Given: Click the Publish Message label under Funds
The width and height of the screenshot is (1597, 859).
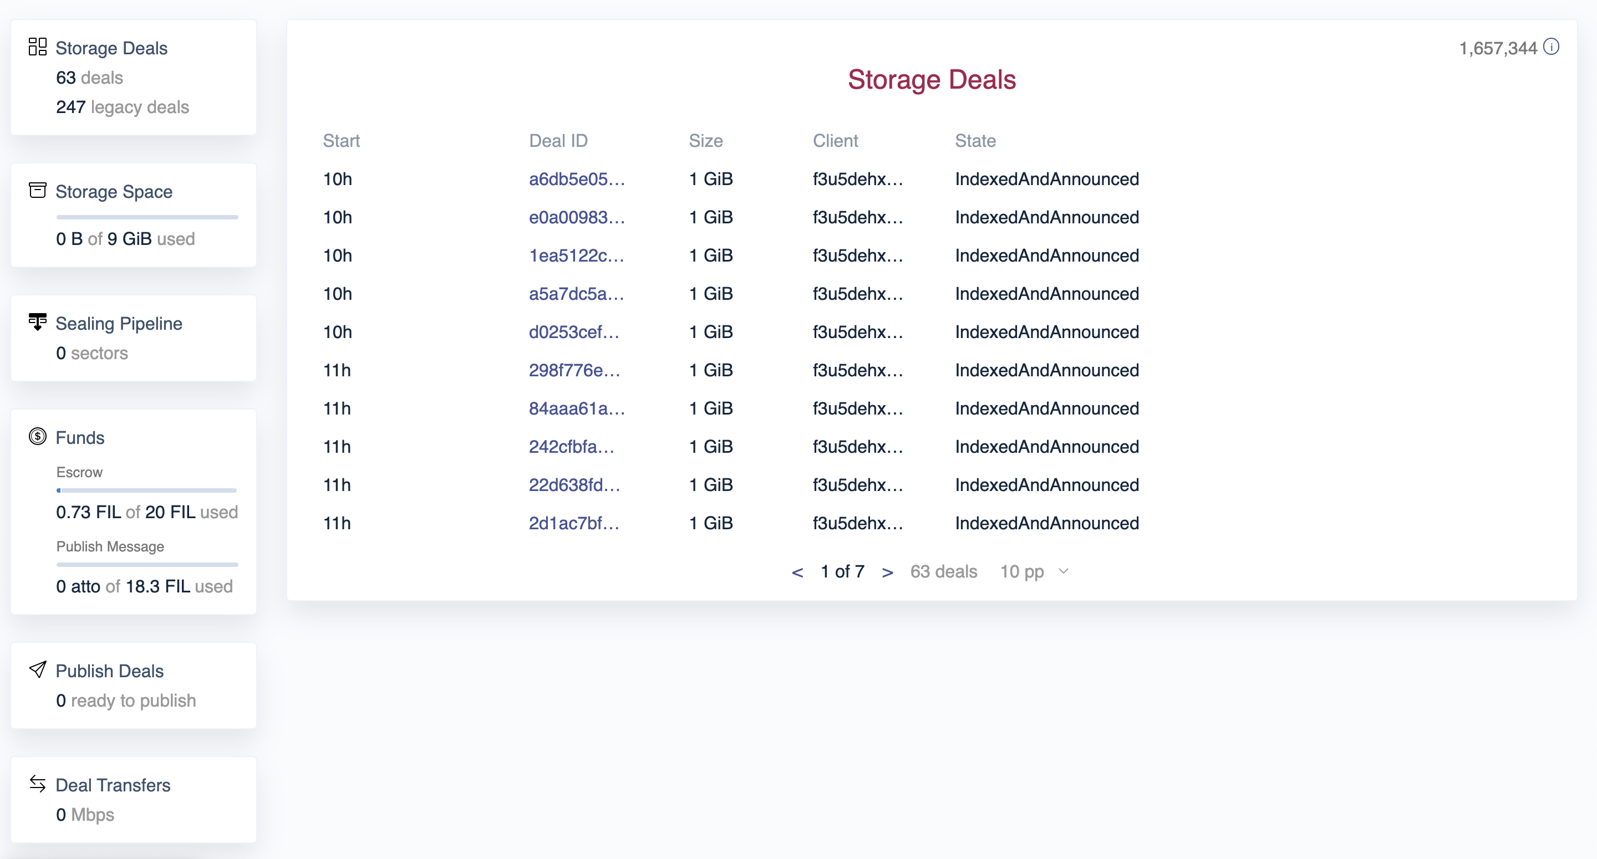Looking at the screenshot, I should click(110, 547).
